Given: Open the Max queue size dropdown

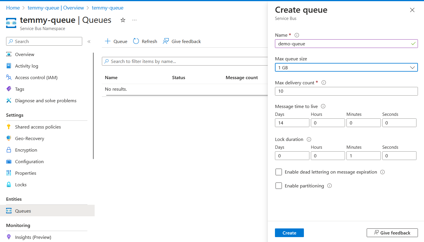Looking at the screenshot, I should pos(346,68).
